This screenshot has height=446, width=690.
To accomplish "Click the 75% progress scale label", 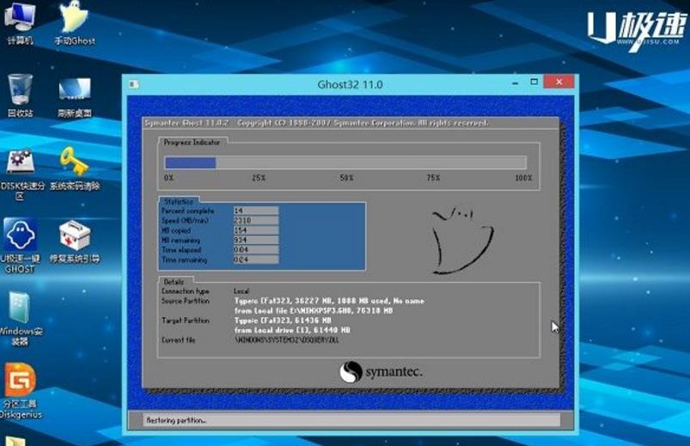I will pyautogui.click(x=433, y=178).
